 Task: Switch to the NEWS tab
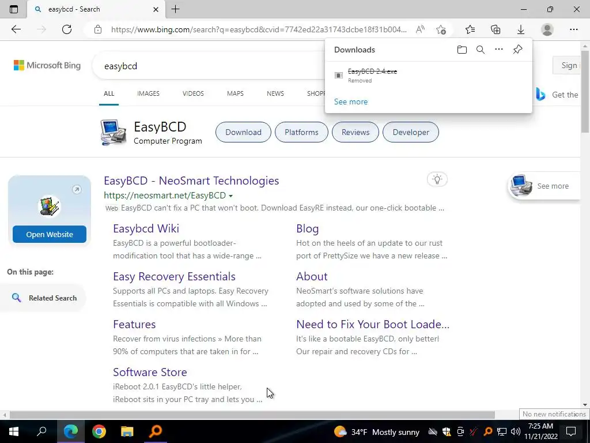[275, 93]
